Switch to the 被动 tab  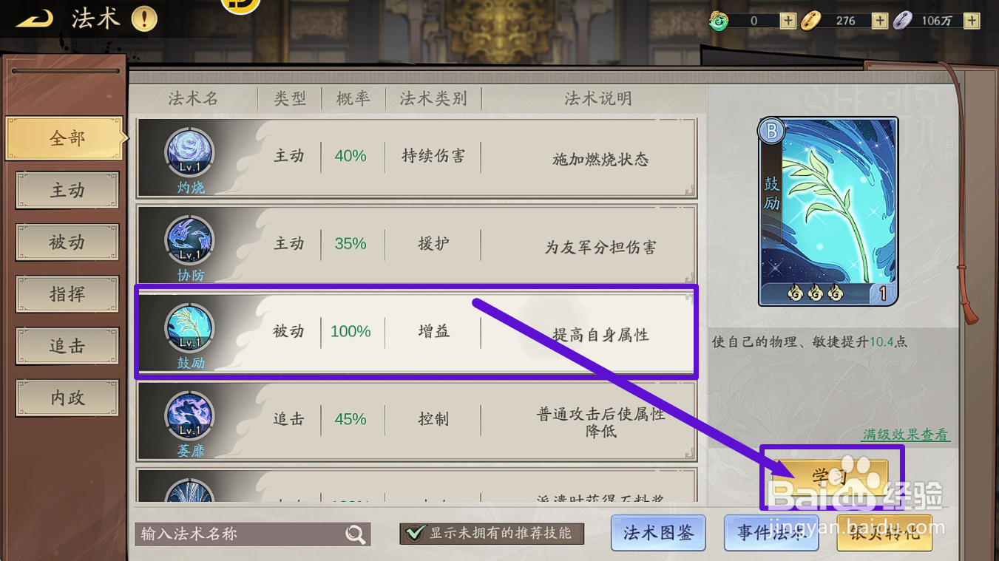pyautogui.click(x=67, y=242)
